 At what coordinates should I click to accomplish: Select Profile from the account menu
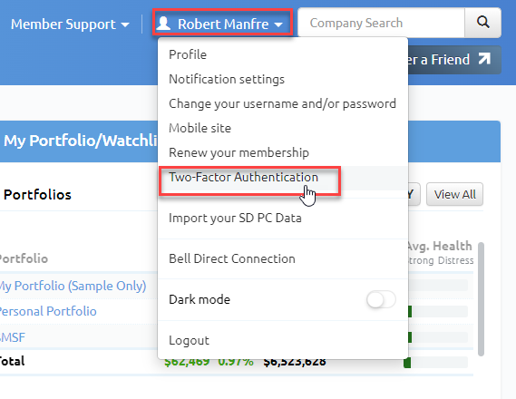click(x=188, y=54)
